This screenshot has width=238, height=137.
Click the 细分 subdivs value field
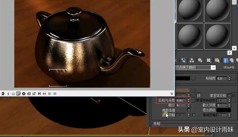pyautogui.click(x=181, y=105)
